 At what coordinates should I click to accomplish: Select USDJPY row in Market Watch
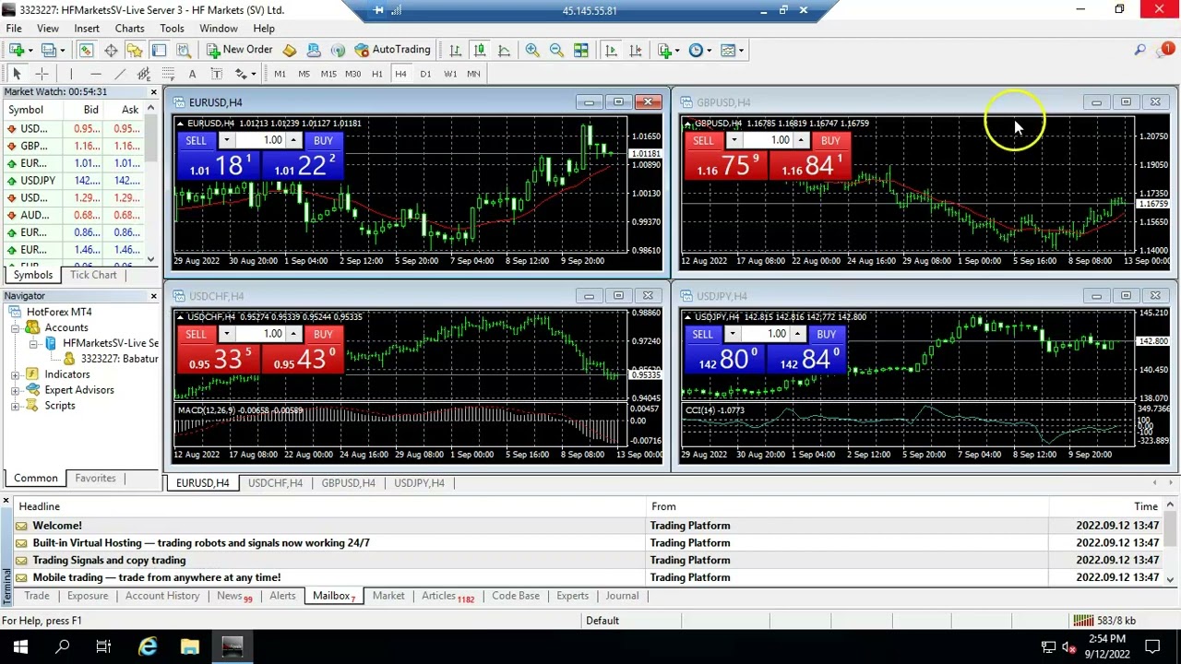pos(73,181)
